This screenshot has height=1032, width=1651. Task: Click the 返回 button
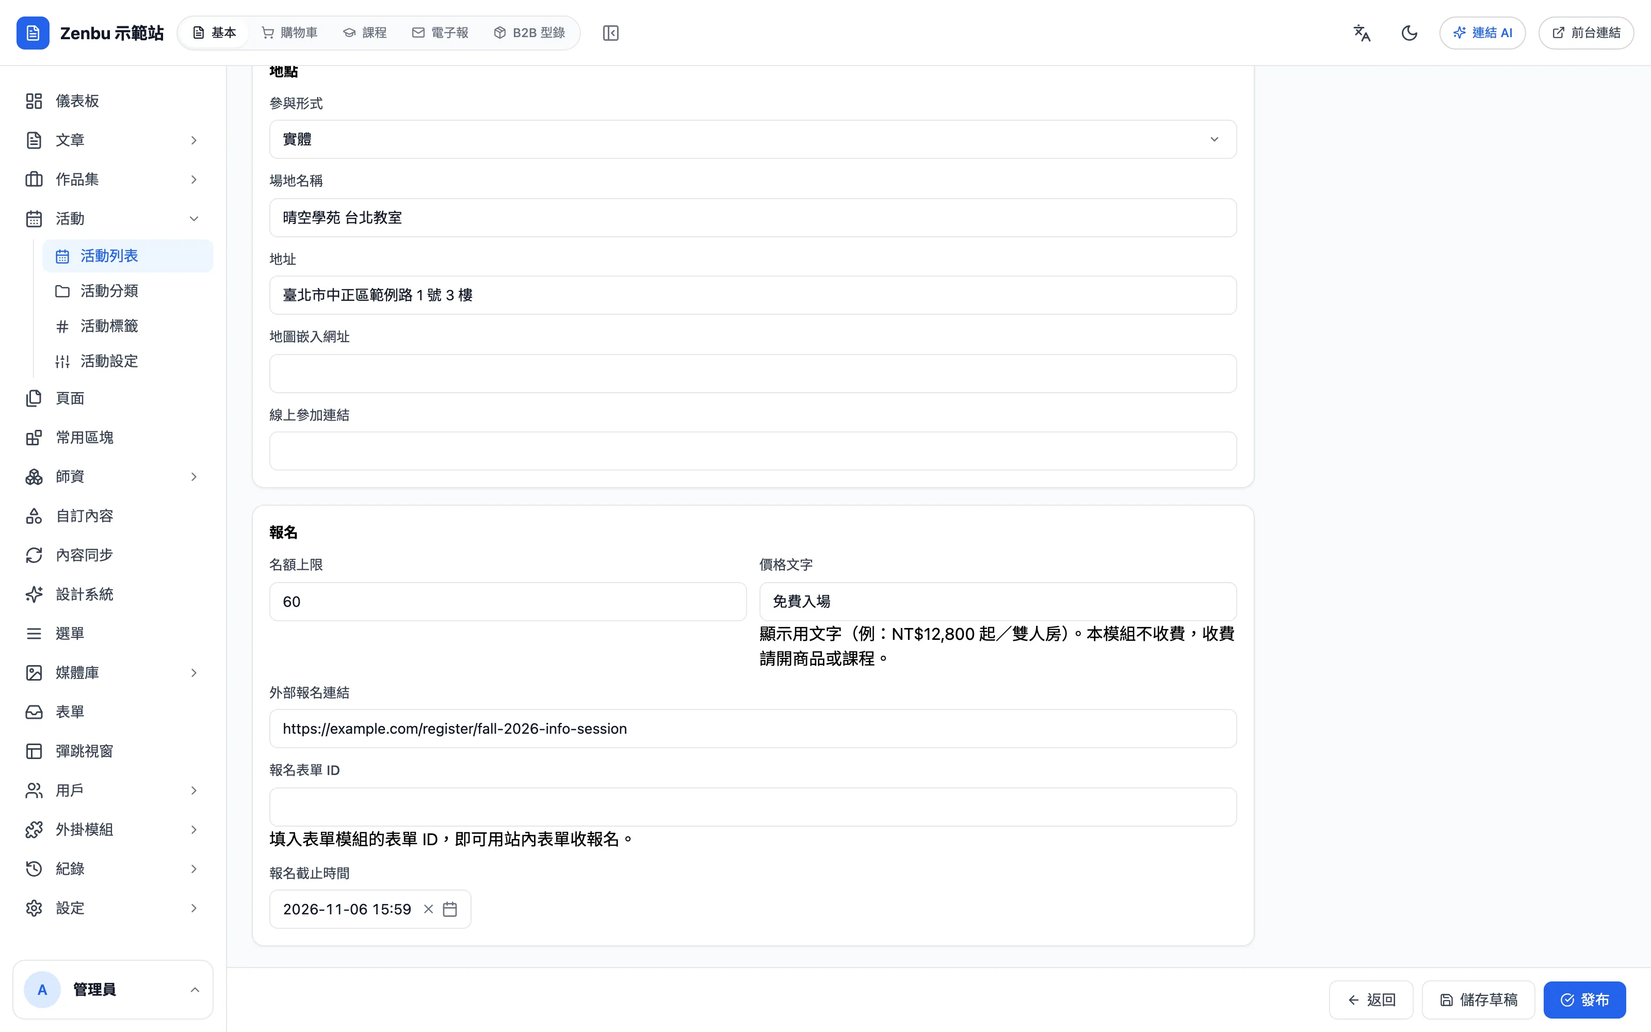[x=1371, y=1000]
